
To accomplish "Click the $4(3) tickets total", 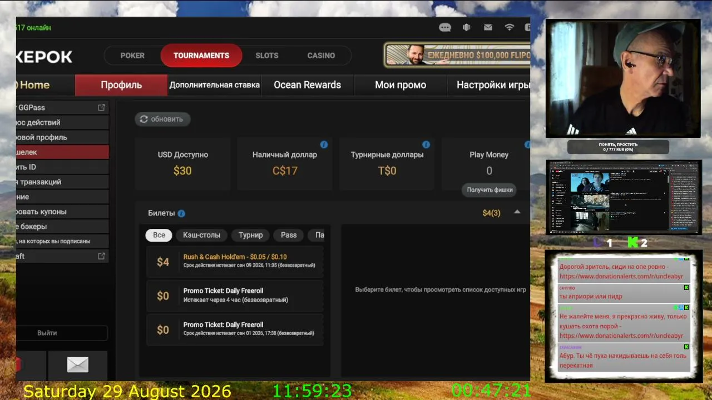I will click(492, 213).
